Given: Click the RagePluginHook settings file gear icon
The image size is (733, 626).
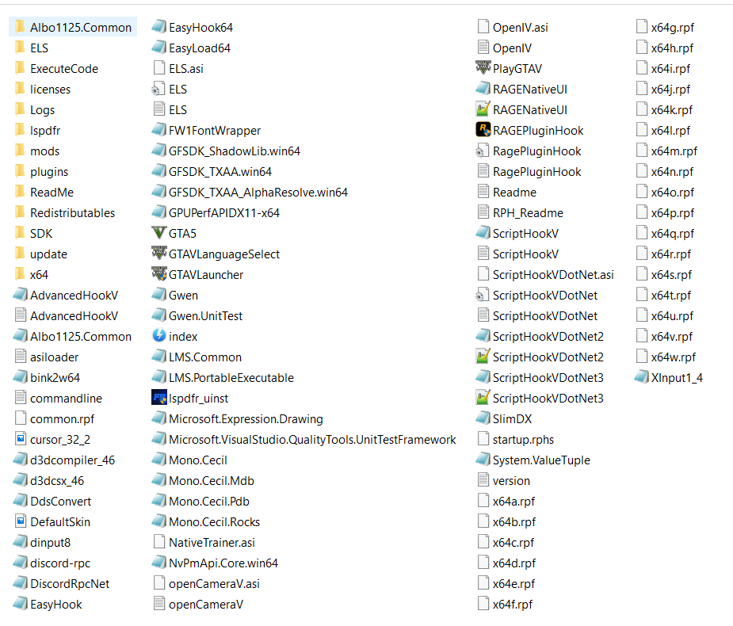Looking at the screenshot, I should click(483, 151).
